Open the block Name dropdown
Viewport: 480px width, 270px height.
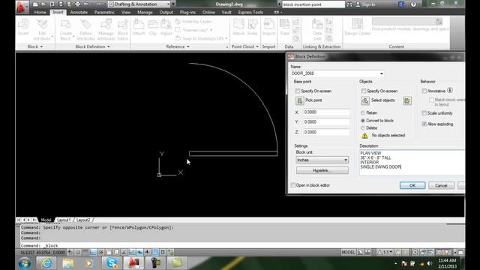[381, 73]
